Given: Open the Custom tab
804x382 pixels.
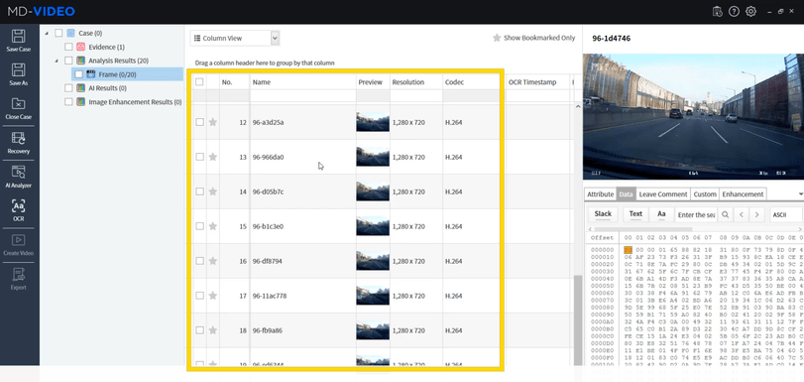Looking at the screenshot, I should [x=705, y=194].
